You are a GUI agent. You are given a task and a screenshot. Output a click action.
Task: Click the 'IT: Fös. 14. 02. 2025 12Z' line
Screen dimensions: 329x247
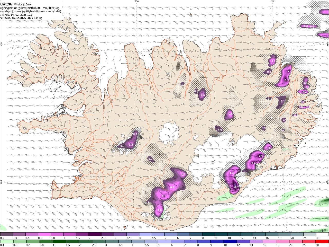tap(16, 15)
